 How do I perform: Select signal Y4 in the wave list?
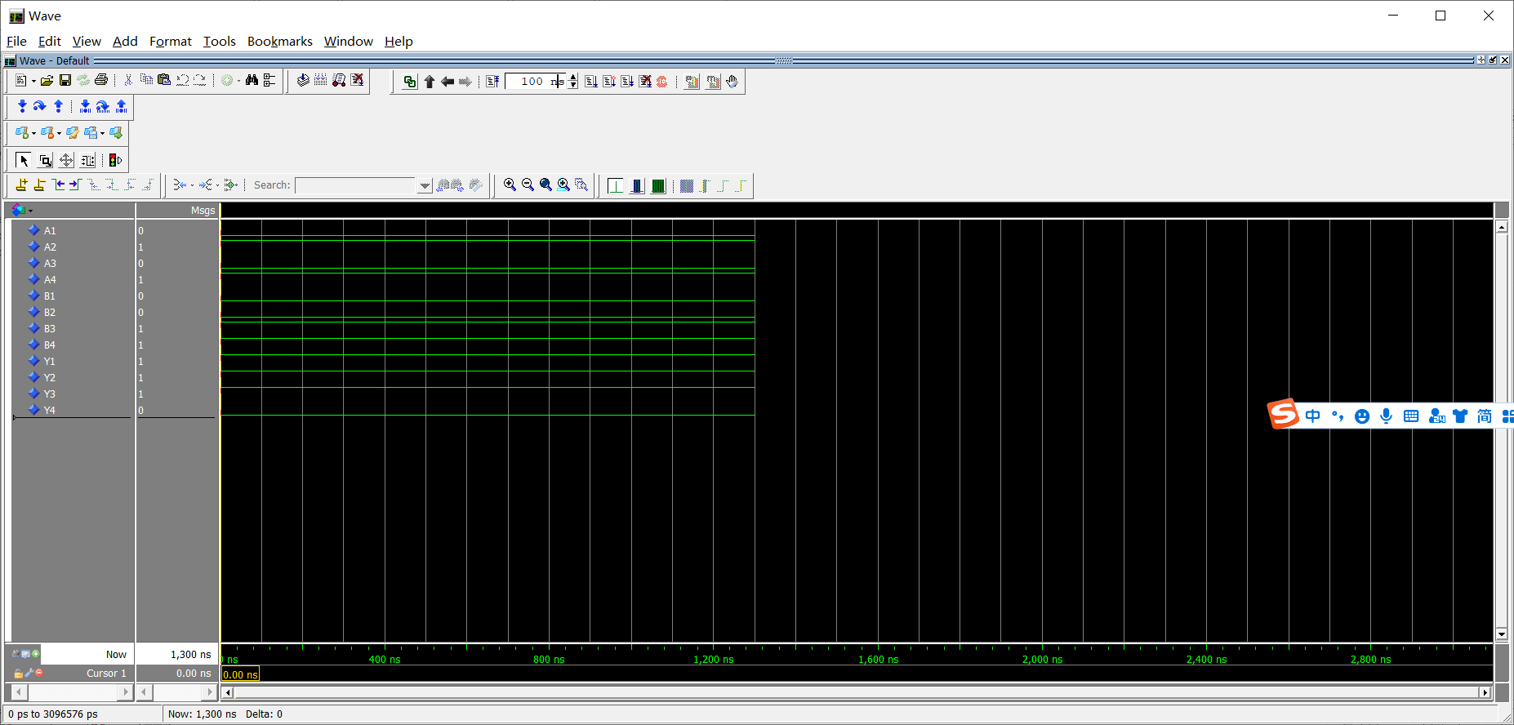point(50,411)
